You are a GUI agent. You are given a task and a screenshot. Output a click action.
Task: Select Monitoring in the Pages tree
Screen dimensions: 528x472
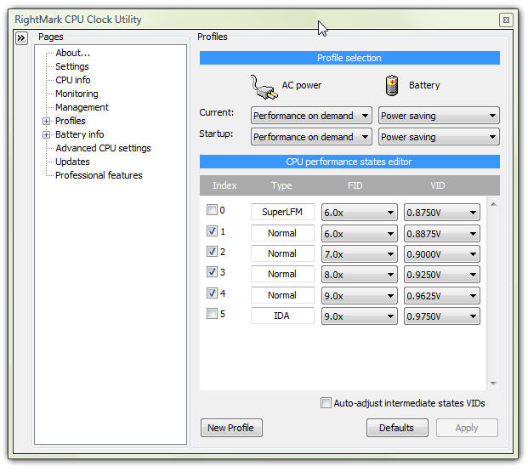(x=77, y=94)
